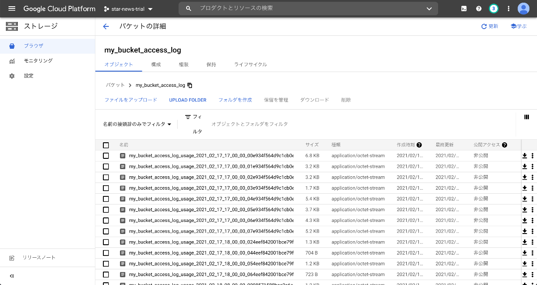537x285 pixels.
Task: Switch to the 権限 tab
Action: (x=183, y=64)
